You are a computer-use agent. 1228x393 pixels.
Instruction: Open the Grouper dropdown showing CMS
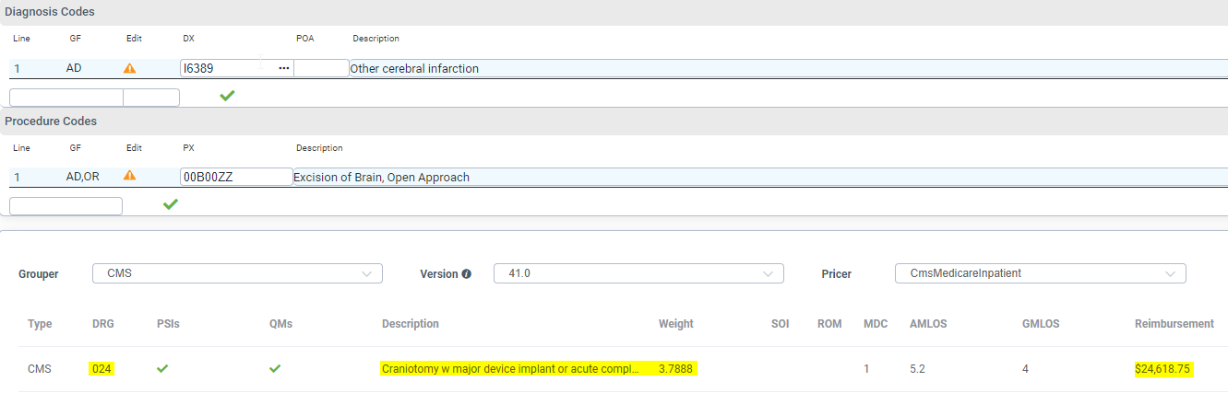[x=237, y=273]
